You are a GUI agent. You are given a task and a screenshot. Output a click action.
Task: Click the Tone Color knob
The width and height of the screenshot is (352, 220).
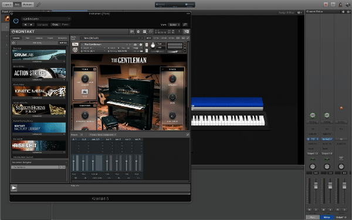(85, 79)
